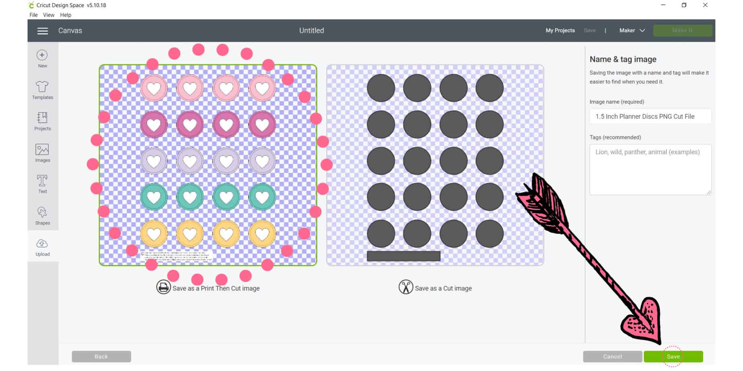Click the green Save button
743x371 pixels.
[673, 357]
